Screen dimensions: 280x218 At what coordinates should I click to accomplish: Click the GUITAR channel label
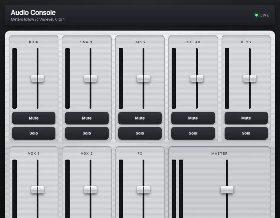pyautogui.click(x=193, y=42)
